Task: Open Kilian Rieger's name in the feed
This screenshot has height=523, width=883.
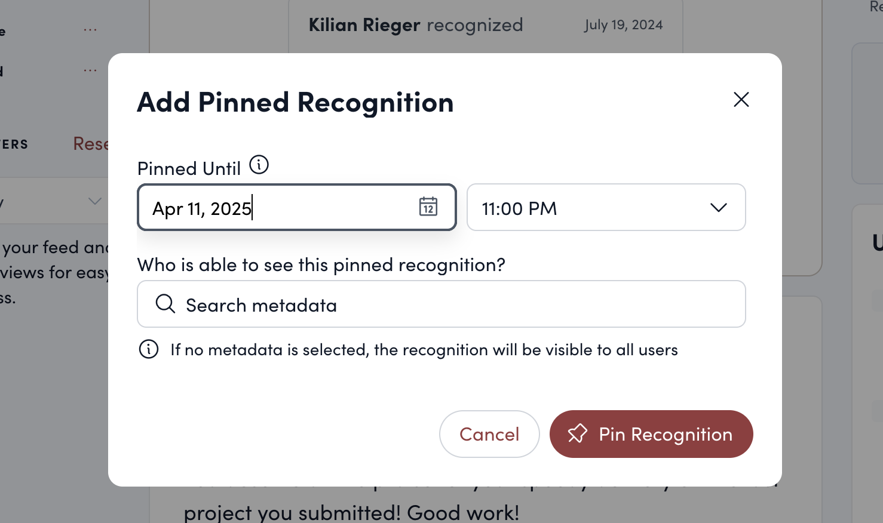Action: (x=364, y=25)
